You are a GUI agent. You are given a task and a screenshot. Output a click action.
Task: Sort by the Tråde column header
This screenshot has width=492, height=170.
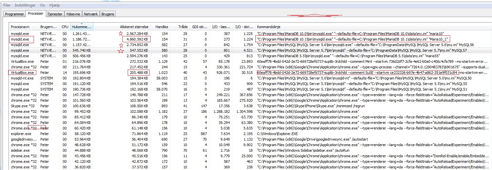point(183,27)
